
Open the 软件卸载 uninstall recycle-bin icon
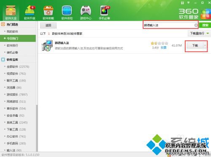click(x=48, y=13)
